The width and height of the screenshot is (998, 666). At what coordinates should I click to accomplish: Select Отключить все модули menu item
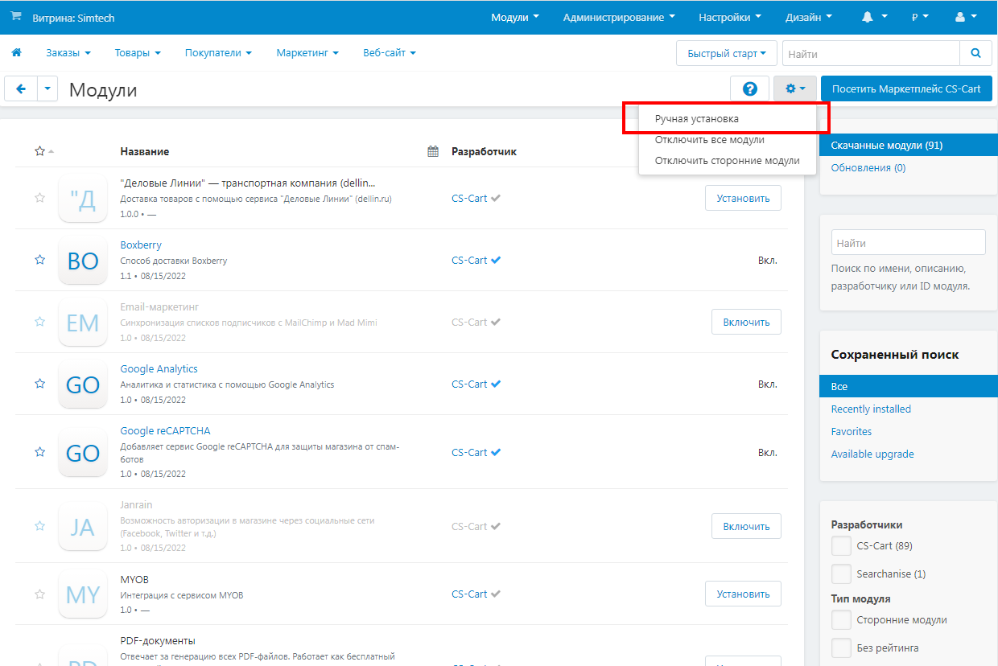pos(728,139)
